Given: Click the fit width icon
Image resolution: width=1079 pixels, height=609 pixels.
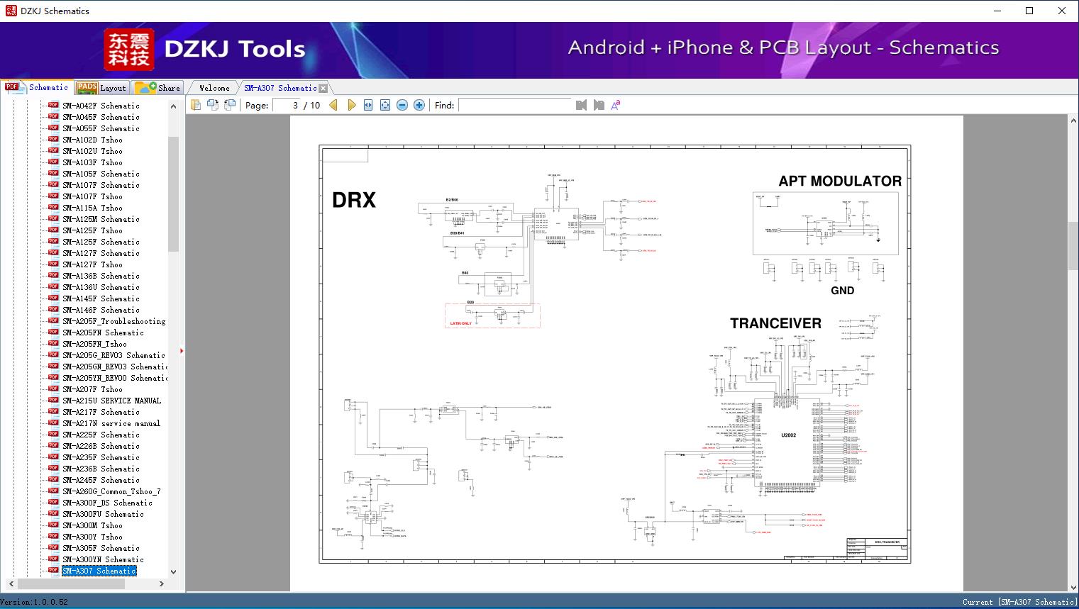Looking at the screenshot, I should pos(368,105).
